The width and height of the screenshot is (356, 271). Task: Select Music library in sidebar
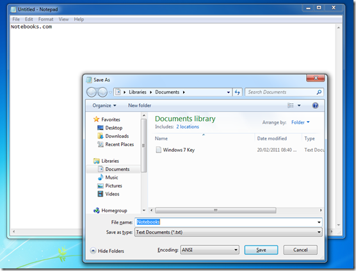111,177
